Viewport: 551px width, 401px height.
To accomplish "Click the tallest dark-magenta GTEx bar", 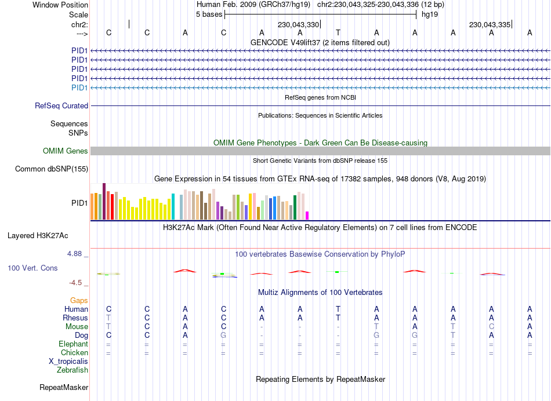I will pyautogui.click(x=104, y=202).
